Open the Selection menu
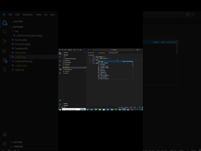 tap(70, 50)
